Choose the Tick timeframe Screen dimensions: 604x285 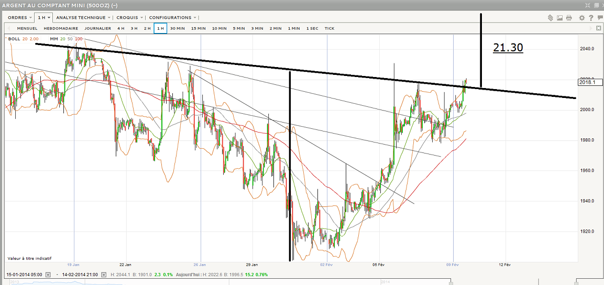tap(329, 28)
